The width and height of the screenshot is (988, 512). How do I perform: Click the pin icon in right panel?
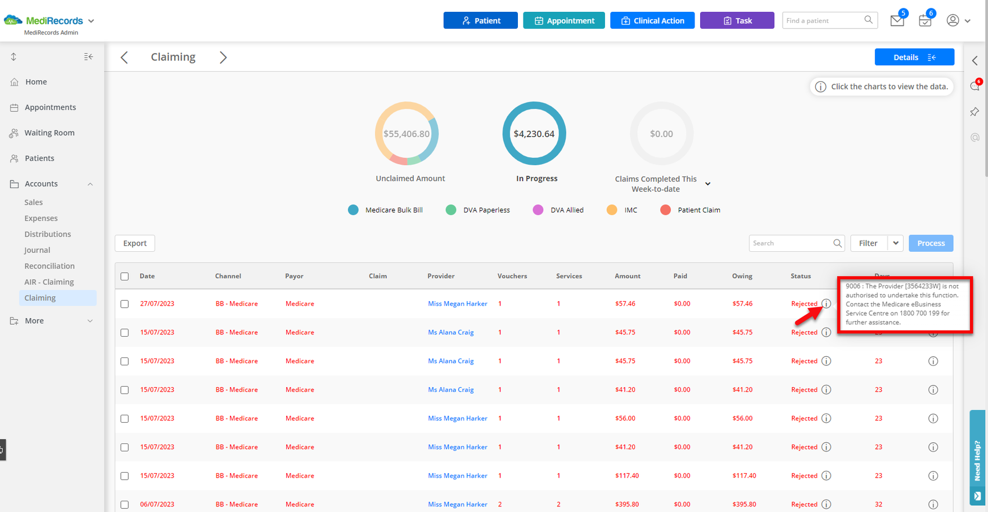pyautogui.click(x=975, y=112)
